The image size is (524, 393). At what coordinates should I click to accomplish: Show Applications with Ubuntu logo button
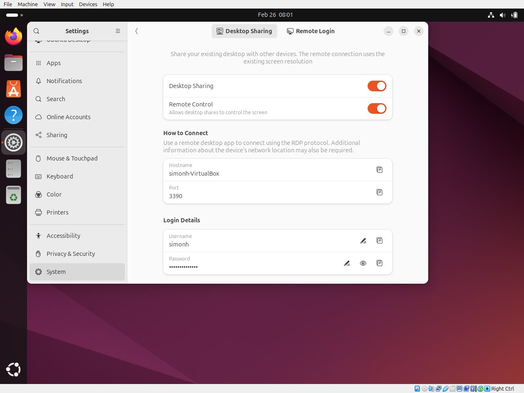[x=14, y=370]
